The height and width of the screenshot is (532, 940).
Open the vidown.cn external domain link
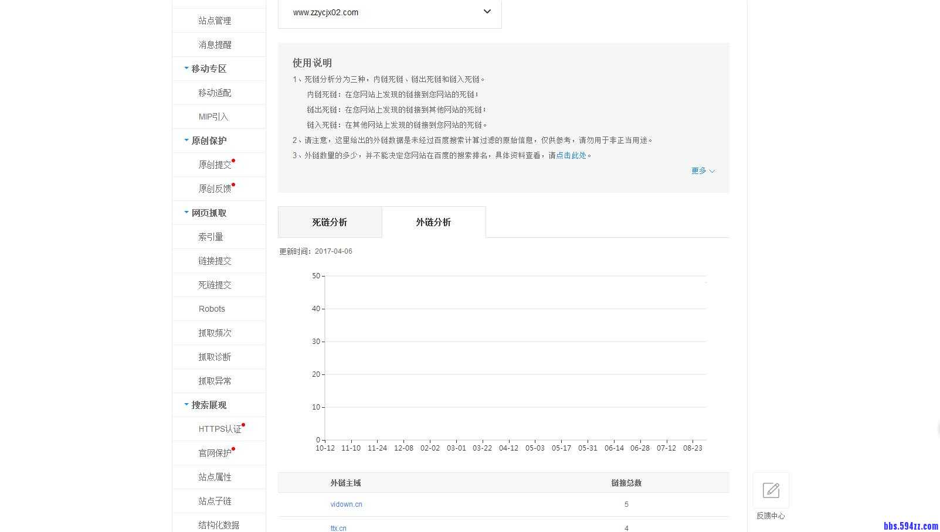(346, 504)
